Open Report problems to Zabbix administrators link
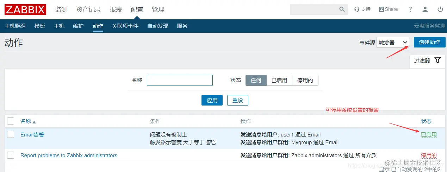Screen dimensions: 447x172 point(69,155)
